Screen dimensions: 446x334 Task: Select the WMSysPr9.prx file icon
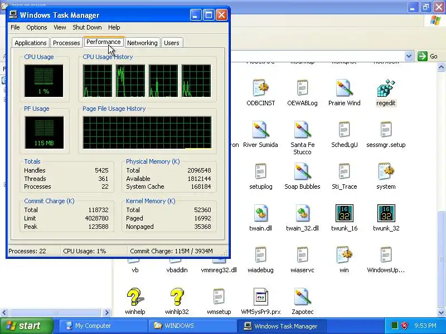point(260,297)
